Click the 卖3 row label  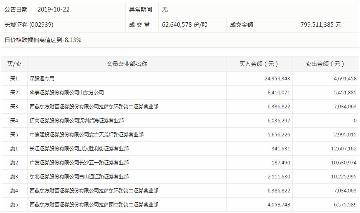click(14, 177)
